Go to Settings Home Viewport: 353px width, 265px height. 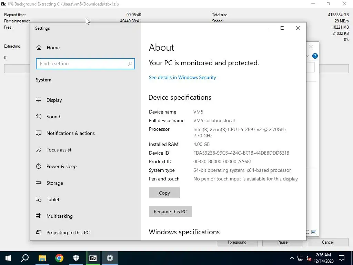(x=48, y=48)
